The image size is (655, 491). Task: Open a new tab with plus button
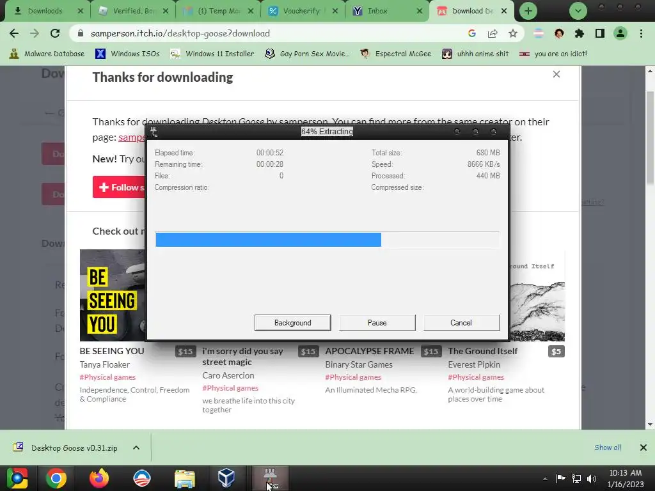tap(528, 11)
